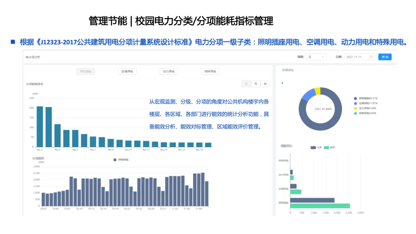Screen dimensions: 416x234
Task: Click the 10.01 label on trend axis
Action: [43, 209]
